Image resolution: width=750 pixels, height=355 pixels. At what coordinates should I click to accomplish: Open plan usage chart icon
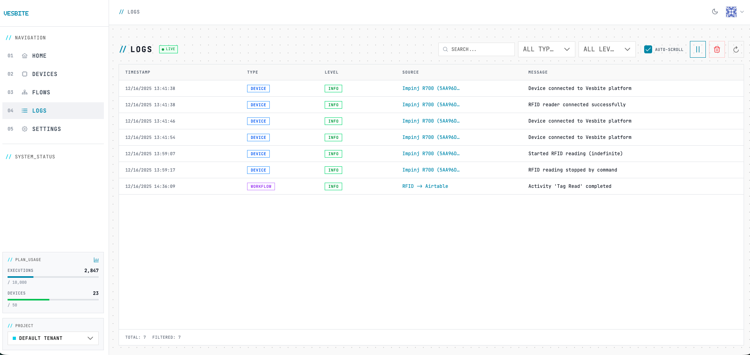coord(96,260)
